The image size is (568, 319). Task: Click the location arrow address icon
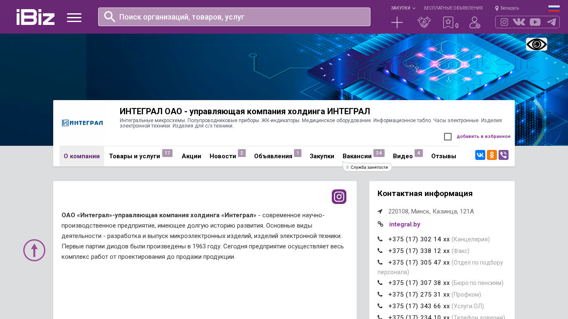(x=380, y=211)
